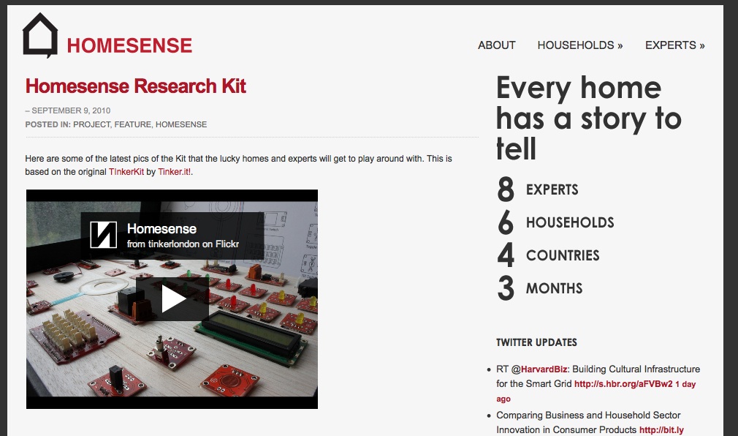Select the Homesense category link
738x436 pixels.
coord(181,124)
